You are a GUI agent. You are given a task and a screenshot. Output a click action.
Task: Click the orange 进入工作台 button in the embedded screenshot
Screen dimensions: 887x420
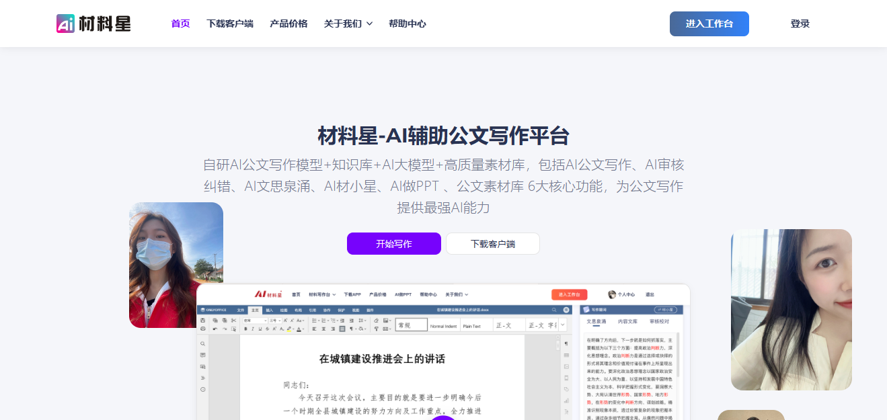click(569, 294)
